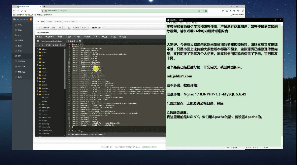297x165 pixels.
Task: Open a new browser tab with plus button
Action: pyautogui.click(x=44, y=6)
